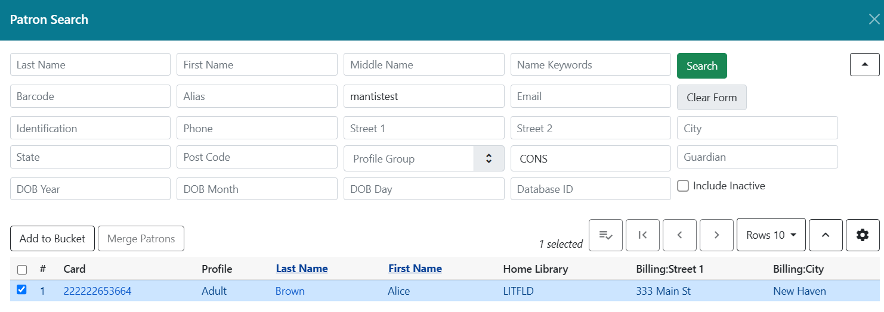The image size is (884, 312).
Task: Focus the Barcode input field
Action: coord(90,96)
